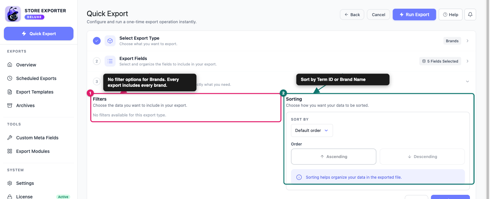Collapse step 3 with the down chevron

[467, 81]
